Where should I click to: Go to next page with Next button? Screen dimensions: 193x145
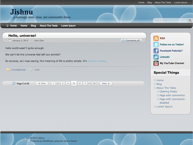[106, 83]
